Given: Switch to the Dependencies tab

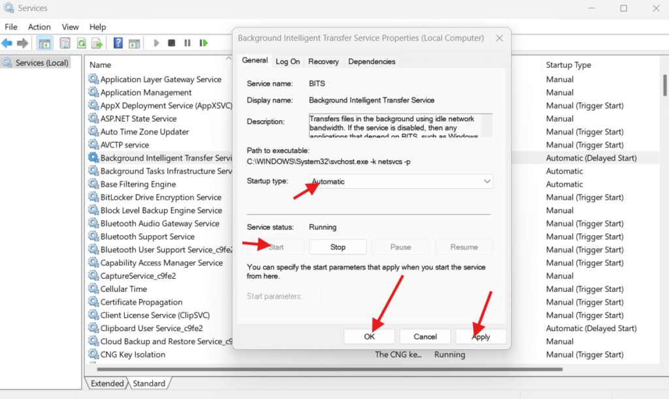Looking at the screenshot, I should click(372, 61).
